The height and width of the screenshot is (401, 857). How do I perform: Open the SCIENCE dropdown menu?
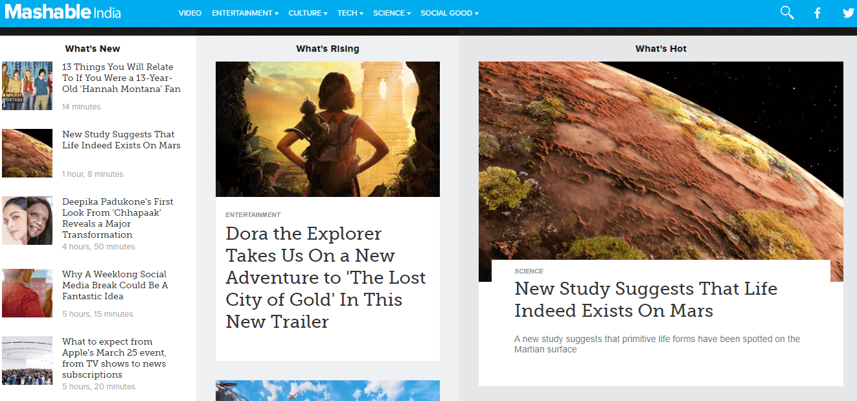point(389,12)
